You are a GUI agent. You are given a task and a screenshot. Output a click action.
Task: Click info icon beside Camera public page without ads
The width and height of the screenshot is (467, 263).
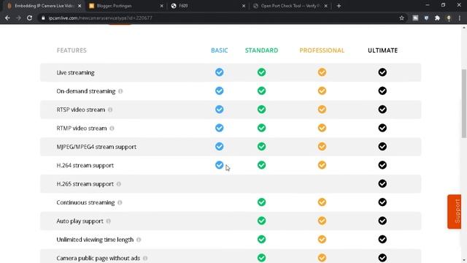click(145, 258)
